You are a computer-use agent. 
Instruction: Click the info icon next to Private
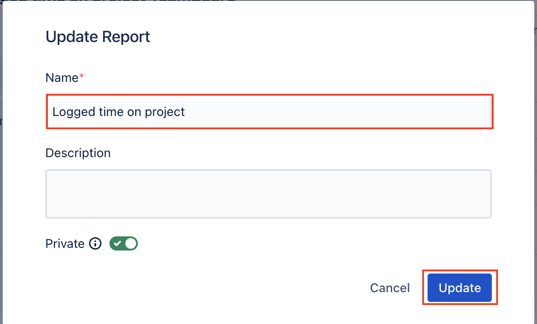95,244
